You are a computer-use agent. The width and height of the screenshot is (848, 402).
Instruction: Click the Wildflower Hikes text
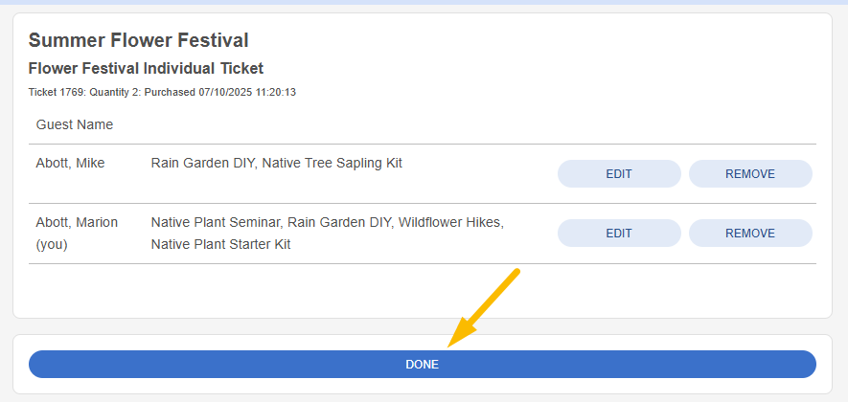click(x=449, y=223)
